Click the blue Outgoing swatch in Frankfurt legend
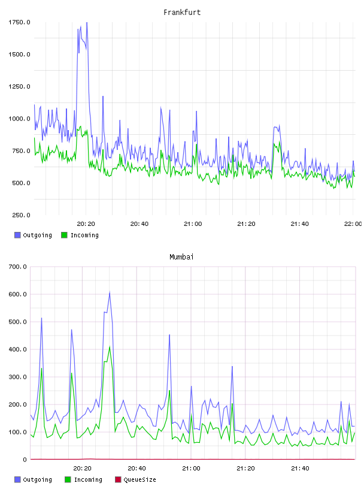Viewport: 364px width, 489px height. pos(17,235)
